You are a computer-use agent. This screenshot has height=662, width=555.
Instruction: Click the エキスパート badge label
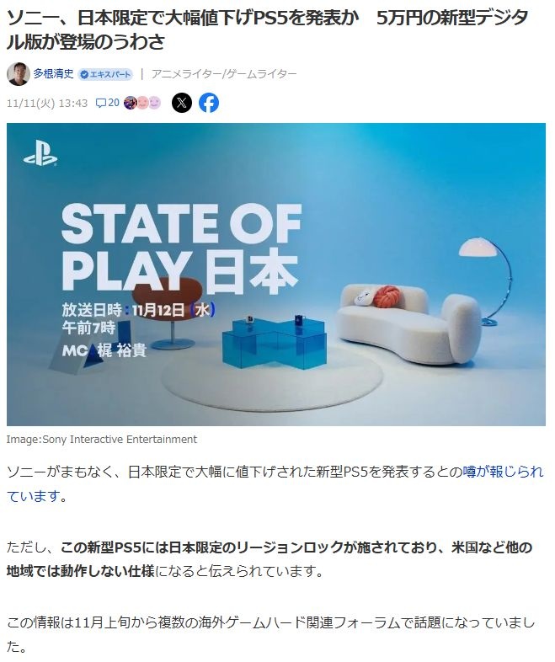pos(110,74)
